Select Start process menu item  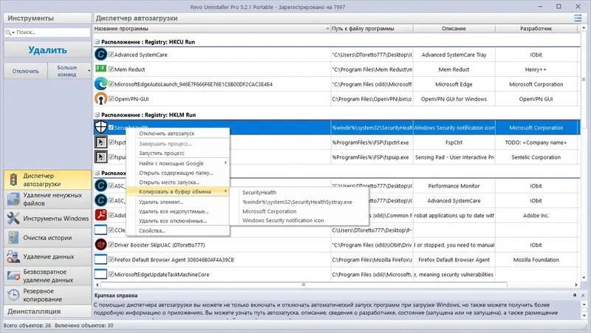177,153
